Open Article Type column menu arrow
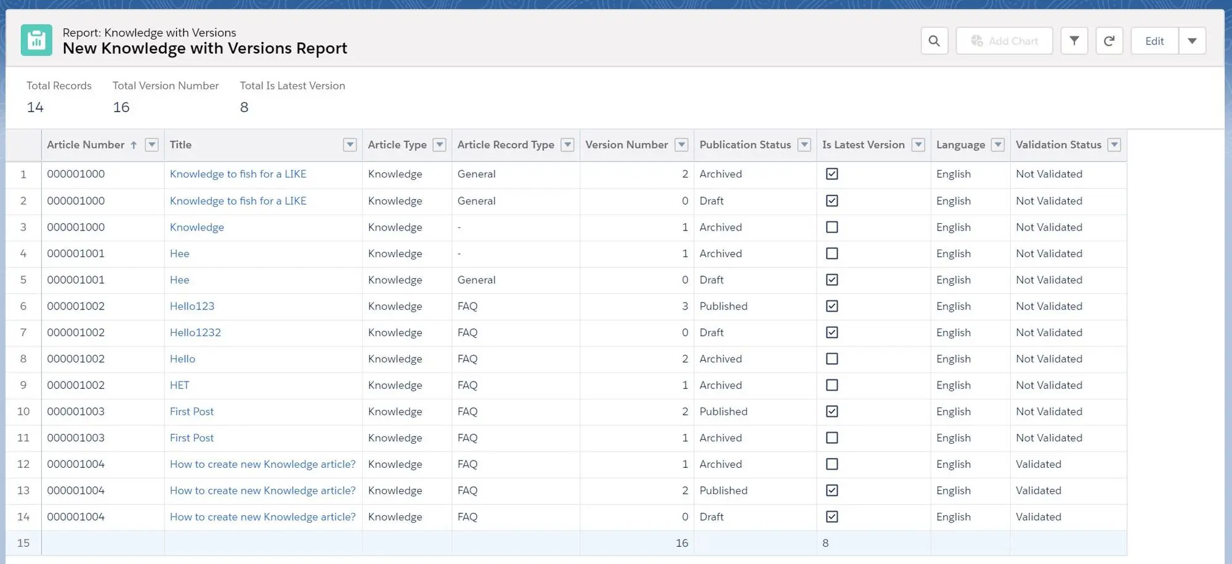Viewport: 1232px width, 564px height. (439, 145)
